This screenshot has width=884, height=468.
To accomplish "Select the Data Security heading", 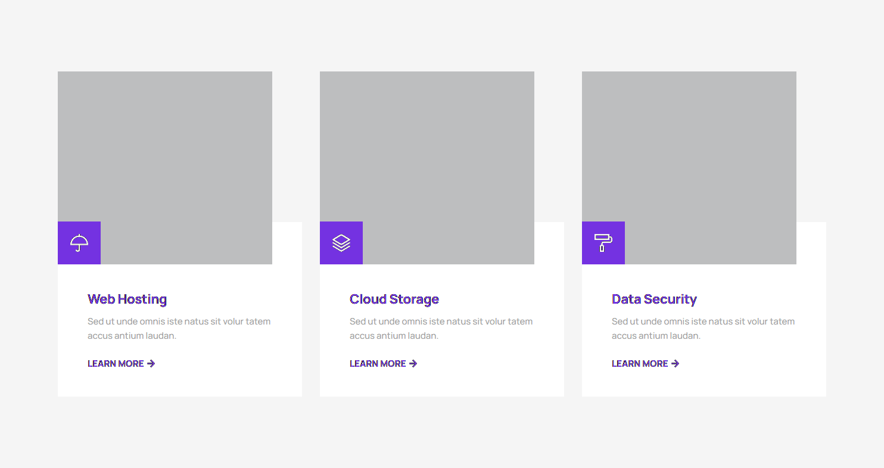I will (654, 299).
